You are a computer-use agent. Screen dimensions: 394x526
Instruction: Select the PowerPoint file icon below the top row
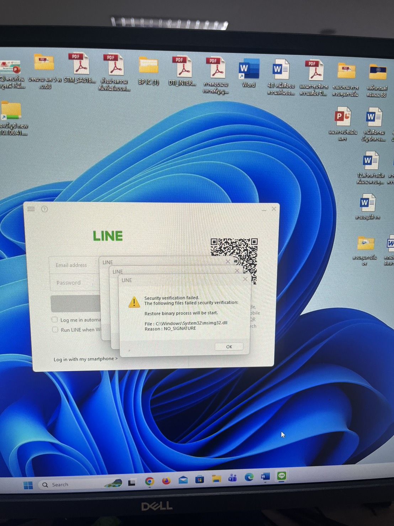coord(343,123)
